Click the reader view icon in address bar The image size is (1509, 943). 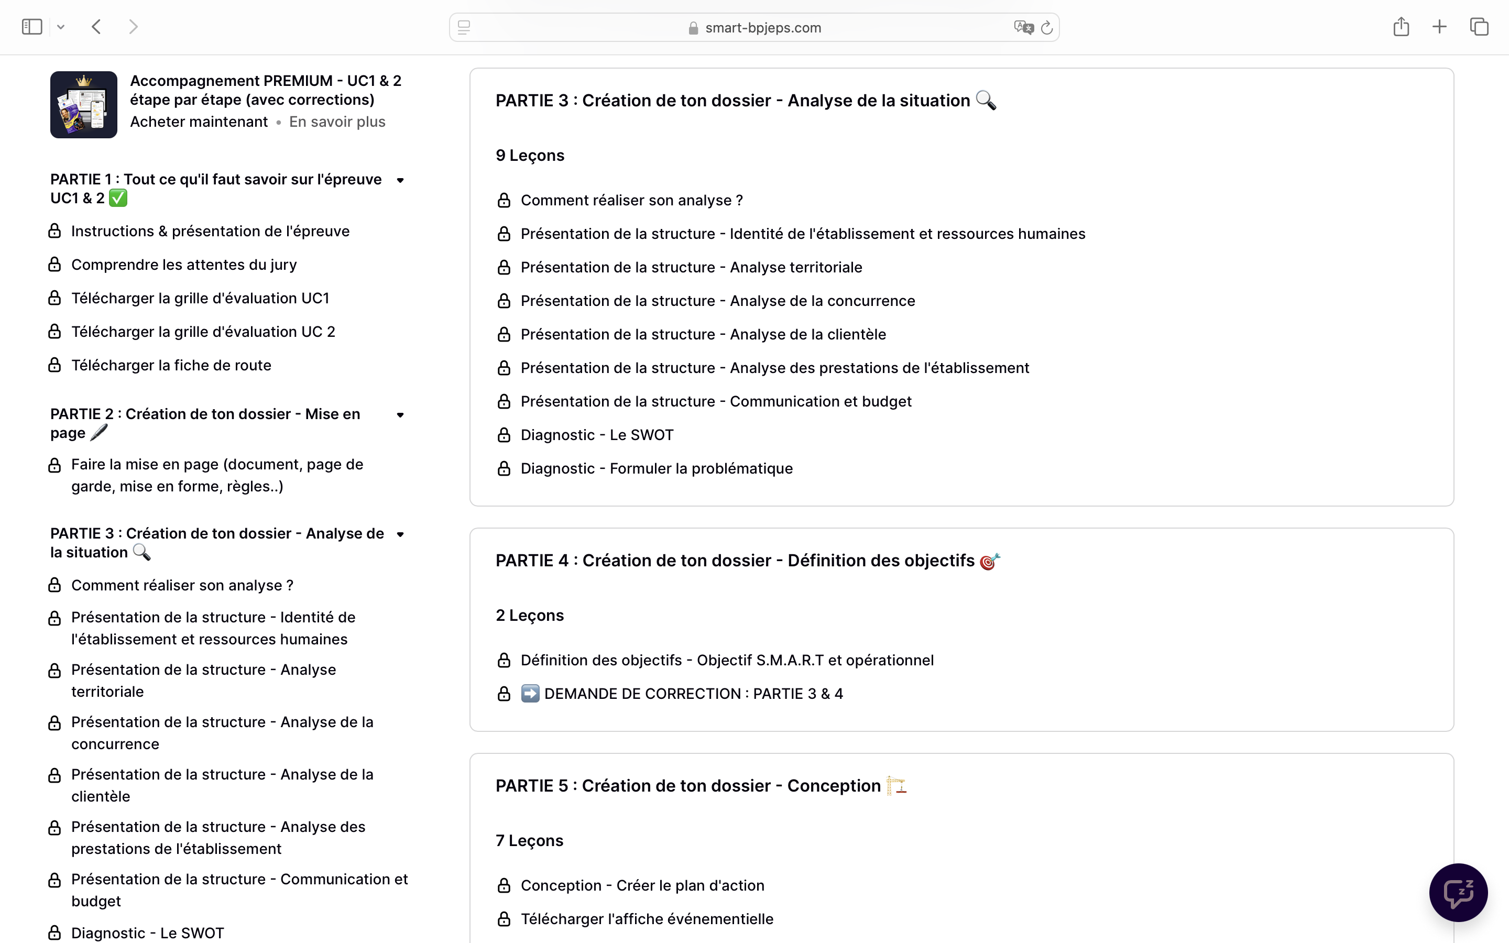[464, 27]
